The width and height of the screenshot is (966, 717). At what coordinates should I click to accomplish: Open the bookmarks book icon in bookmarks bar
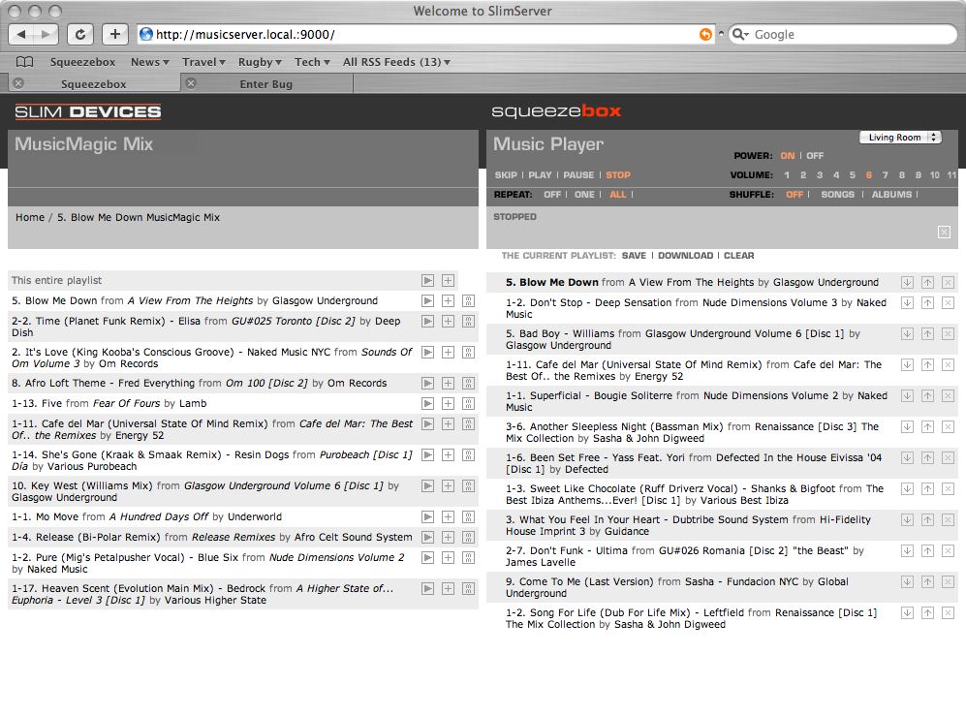pyautogui.click(x=24, y=62)
